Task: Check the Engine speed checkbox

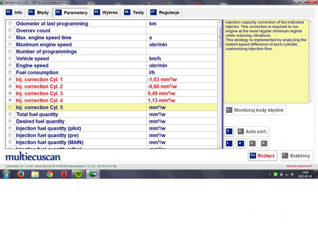Action: (x=10, y=65)
